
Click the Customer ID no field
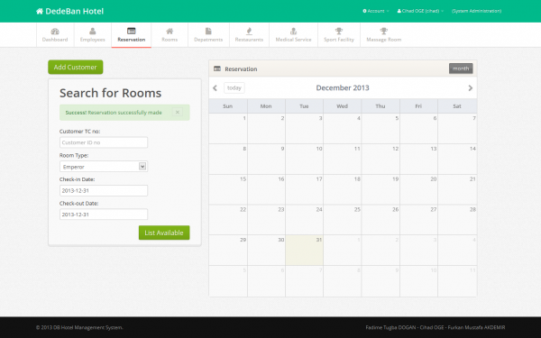(x=104, y=142)
